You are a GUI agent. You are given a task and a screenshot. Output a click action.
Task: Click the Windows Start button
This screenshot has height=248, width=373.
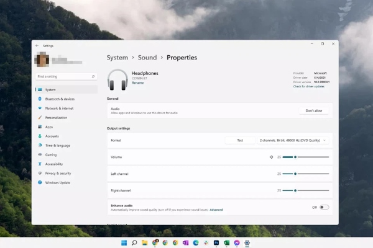coord(124,242)
